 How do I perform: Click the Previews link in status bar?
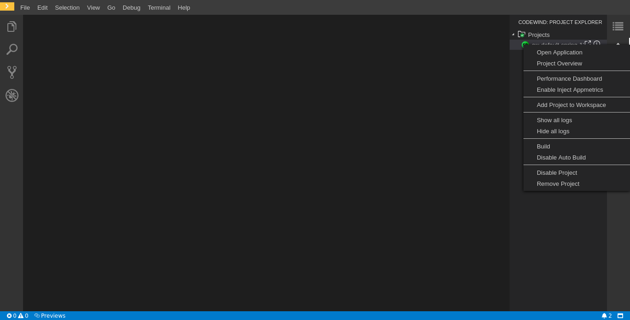click(50, 316)
